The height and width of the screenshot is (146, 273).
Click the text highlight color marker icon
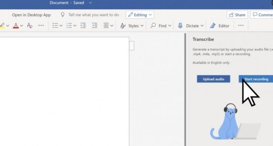click(2, 26)
